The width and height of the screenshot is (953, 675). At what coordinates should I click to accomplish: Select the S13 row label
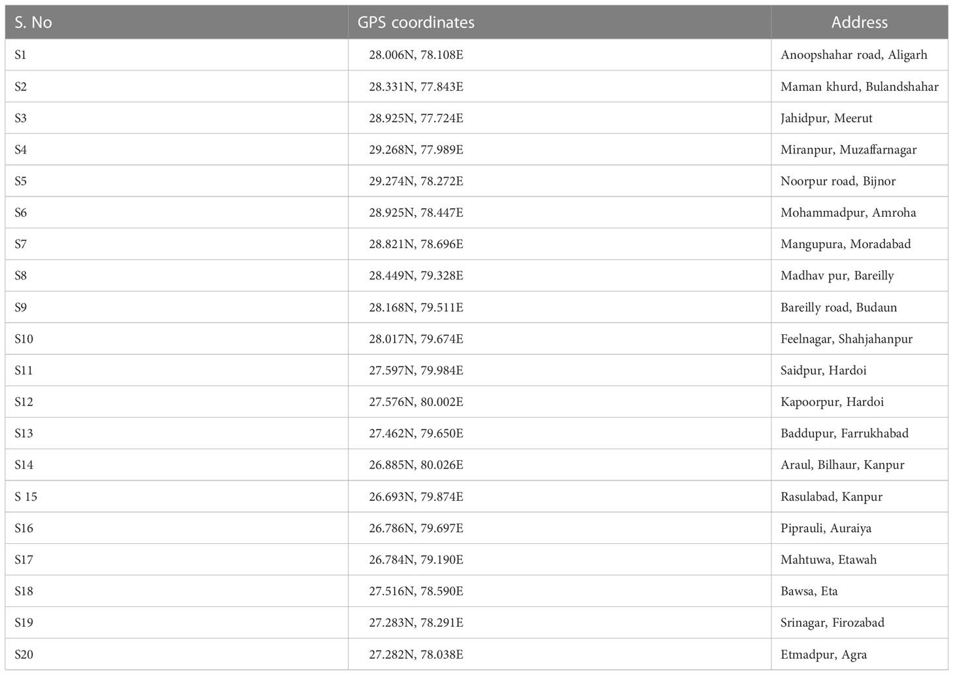23,433
